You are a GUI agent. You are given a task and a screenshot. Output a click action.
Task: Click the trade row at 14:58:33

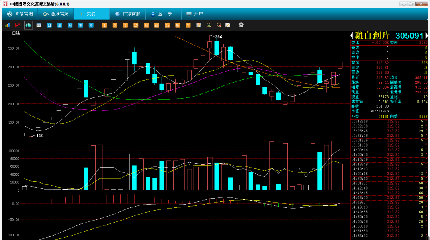coord(389,236)
